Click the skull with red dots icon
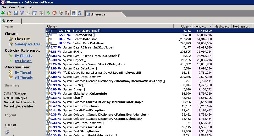Image resolution: width=254 pixels, height=136 pixels. tap(67, 13)
